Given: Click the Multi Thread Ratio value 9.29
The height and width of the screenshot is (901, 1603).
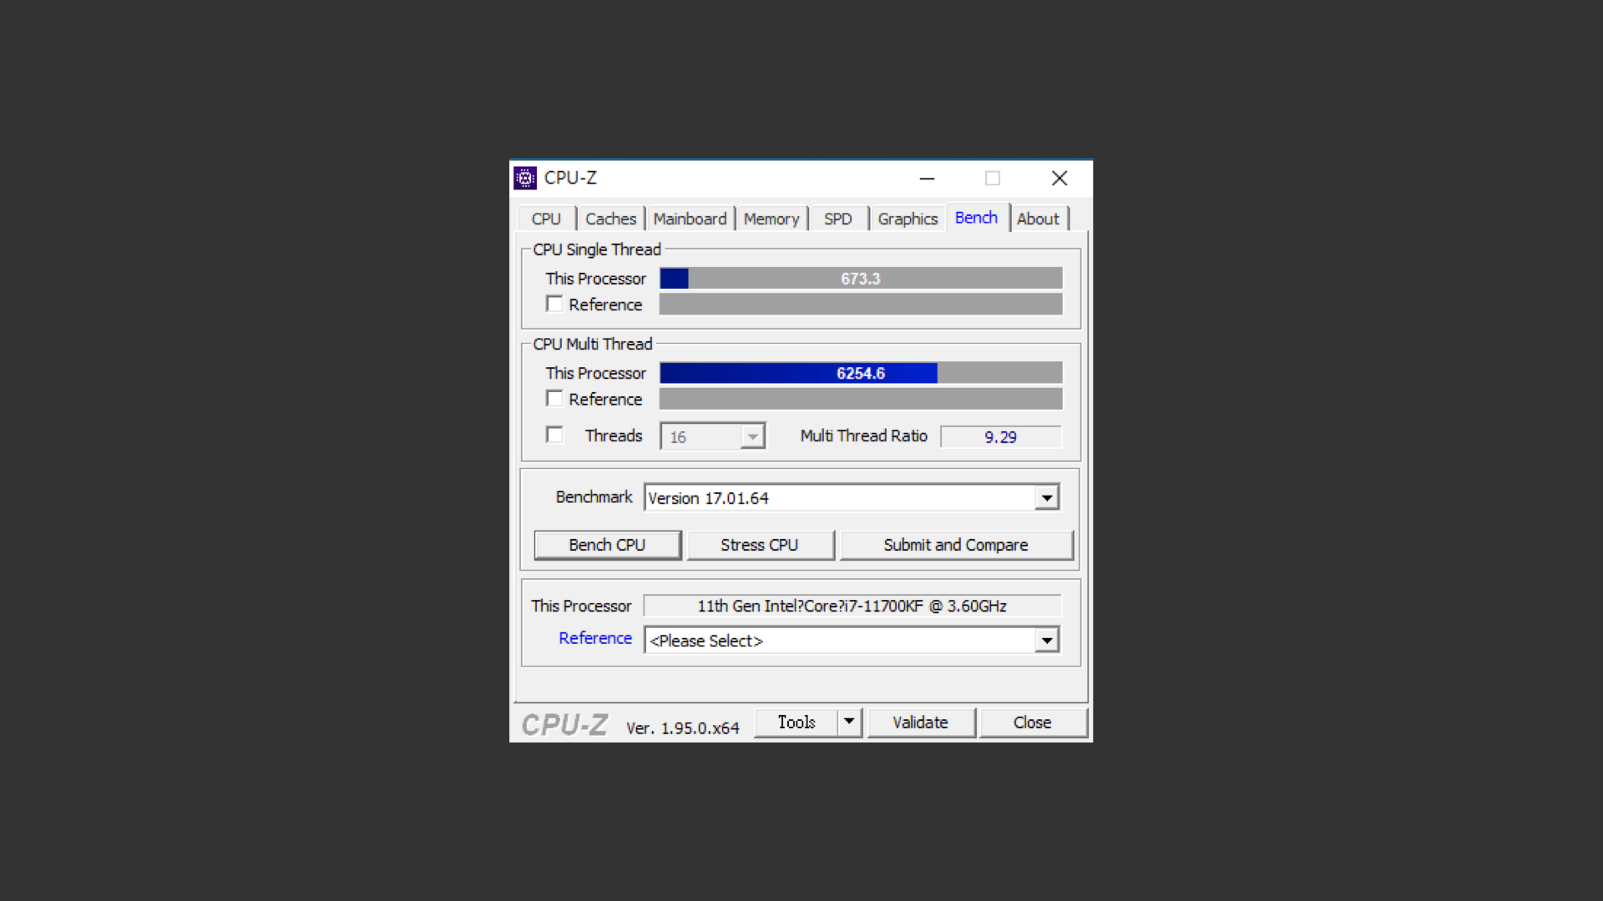Looking at the screenshot, I should click(1000, 436).
